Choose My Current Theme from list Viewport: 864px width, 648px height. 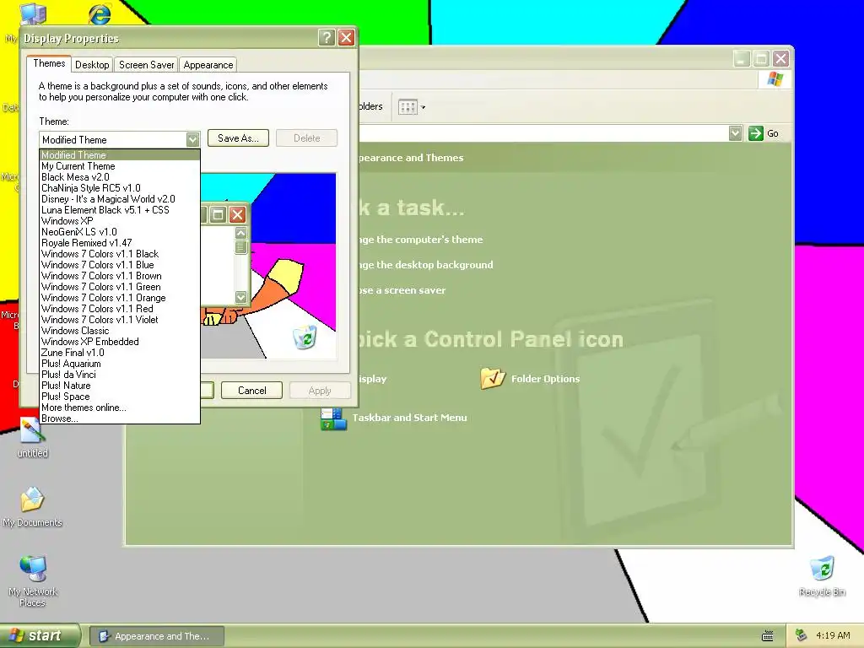(120, 166)
